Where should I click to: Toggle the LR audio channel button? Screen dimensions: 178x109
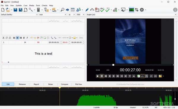[151, 76]
